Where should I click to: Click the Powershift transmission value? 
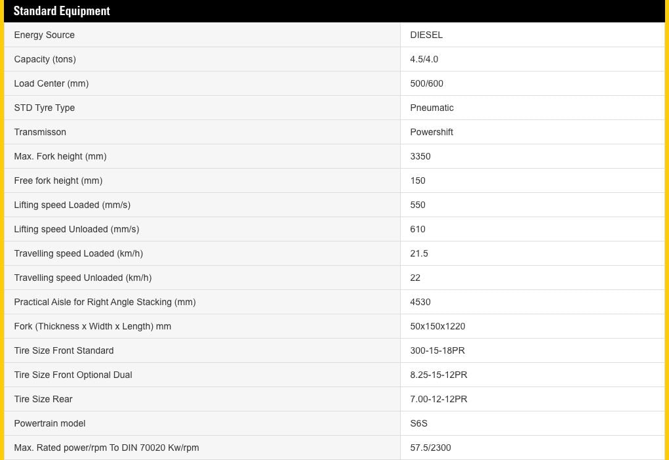tap(432, 132)
